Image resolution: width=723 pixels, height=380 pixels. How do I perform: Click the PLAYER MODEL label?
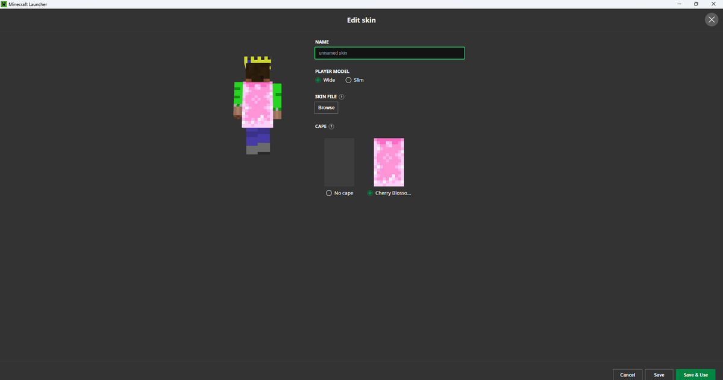click(332, 71)
